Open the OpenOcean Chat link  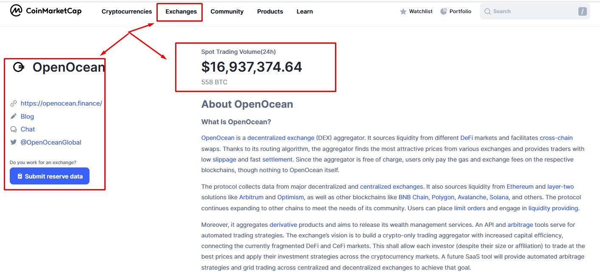click(x=28, y=129)
